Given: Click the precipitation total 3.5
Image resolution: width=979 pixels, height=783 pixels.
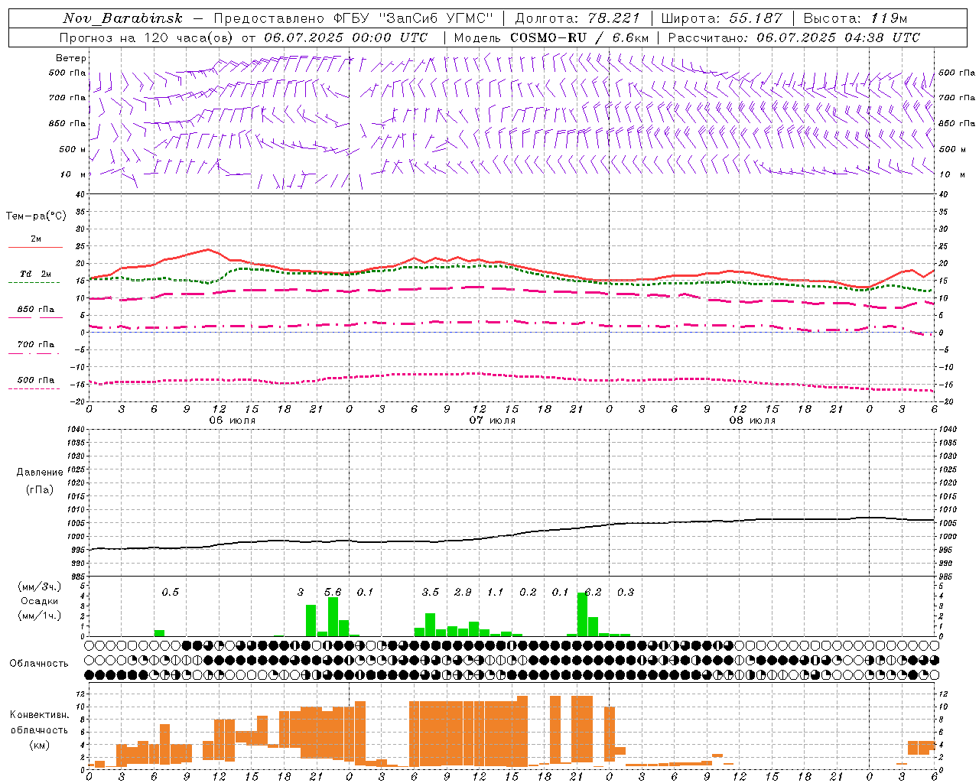Looking at the screenshot, I should coord(431,592).
